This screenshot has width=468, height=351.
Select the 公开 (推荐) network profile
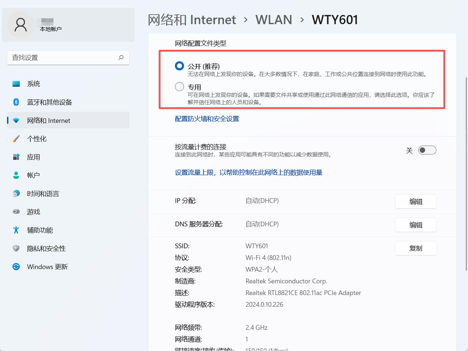tap(179, 66)
